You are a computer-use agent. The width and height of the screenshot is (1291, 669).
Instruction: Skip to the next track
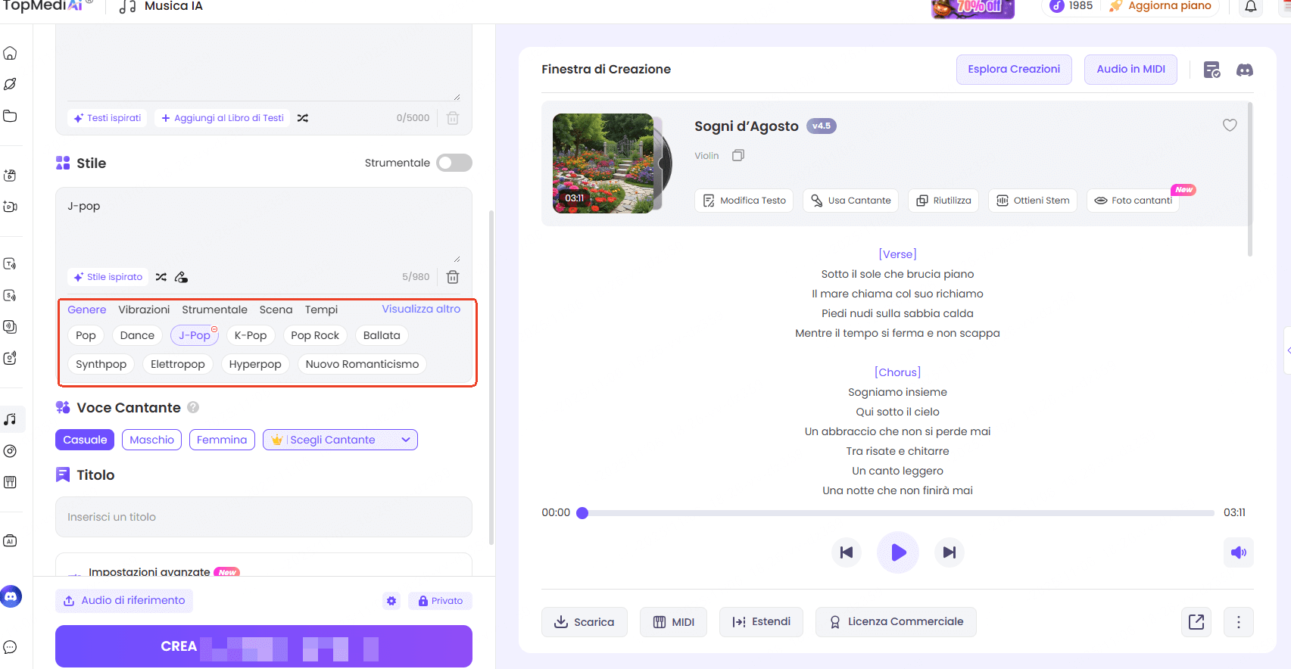(x=949, y=552)
